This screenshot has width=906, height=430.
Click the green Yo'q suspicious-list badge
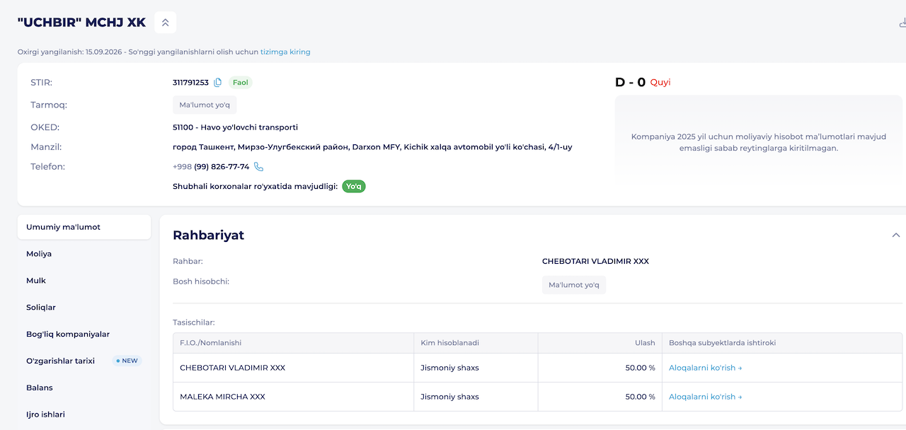(x=354, y=187)
